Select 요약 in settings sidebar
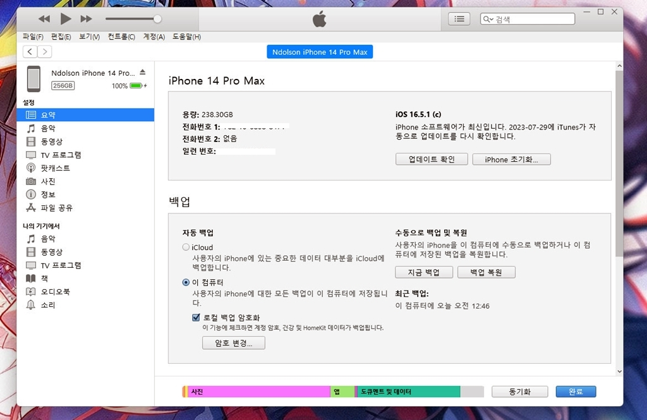Screen dimensions: 647x420 [x=85, y=115]
